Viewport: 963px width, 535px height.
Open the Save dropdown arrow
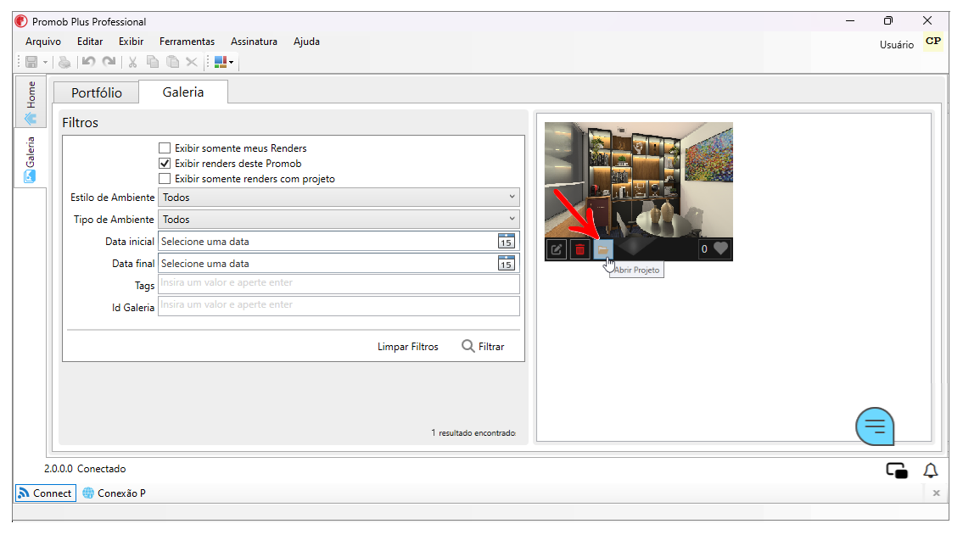45,62
